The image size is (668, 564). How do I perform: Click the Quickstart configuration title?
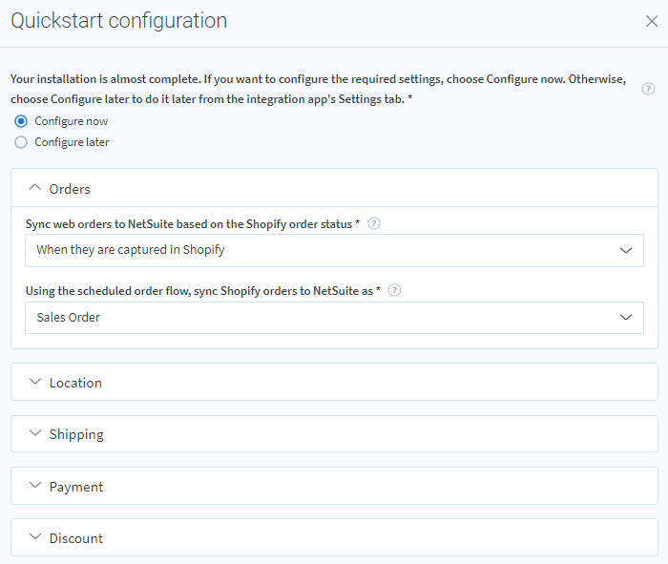pos(119,21)
